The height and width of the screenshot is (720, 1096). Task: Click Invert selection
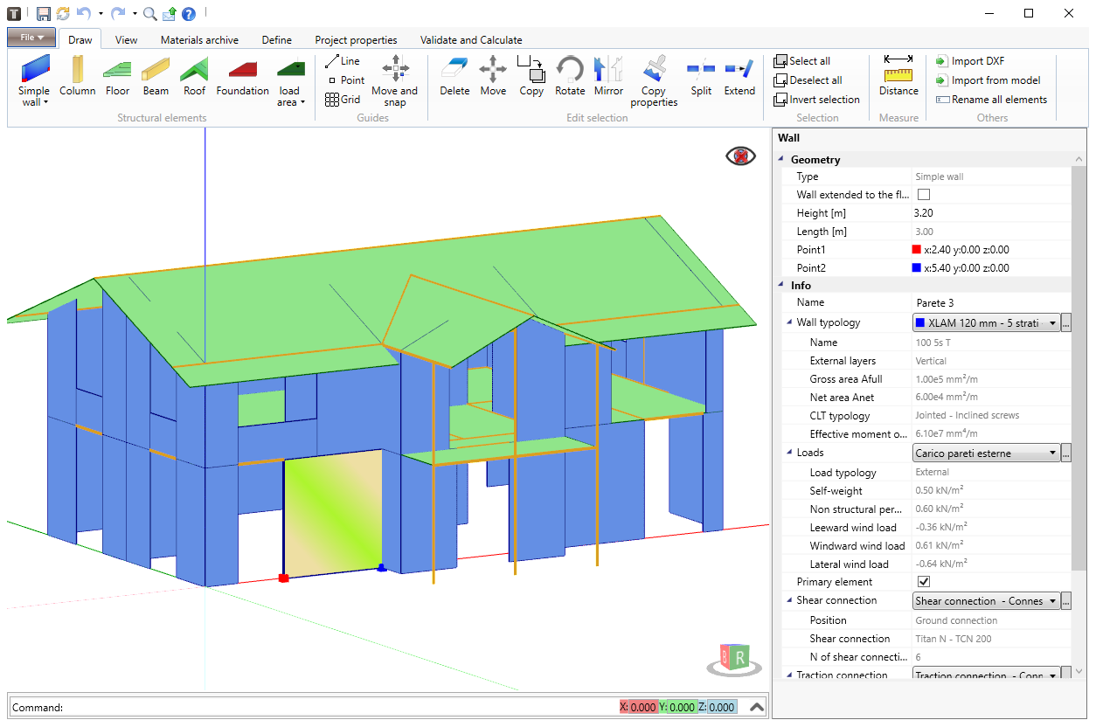click(x=817, y=100)
